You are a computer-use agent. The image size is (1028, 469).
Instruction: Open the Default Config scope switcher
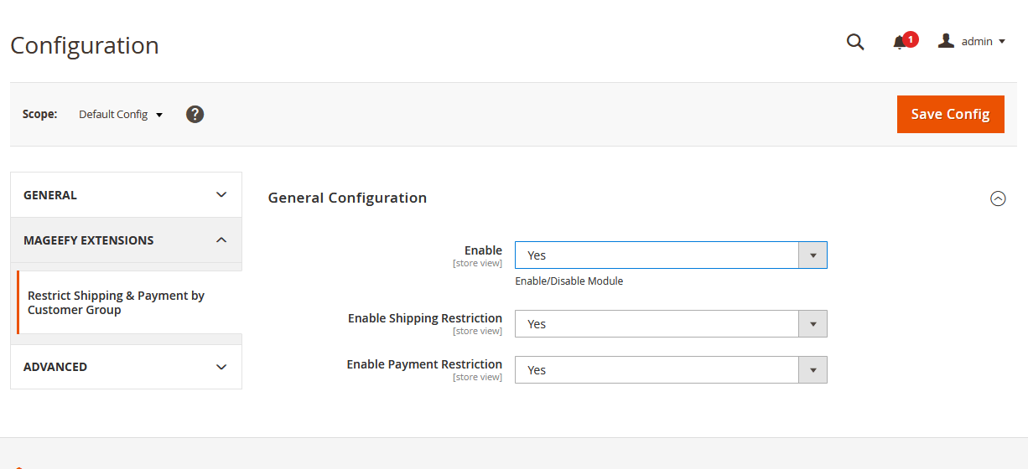[121, 114]
